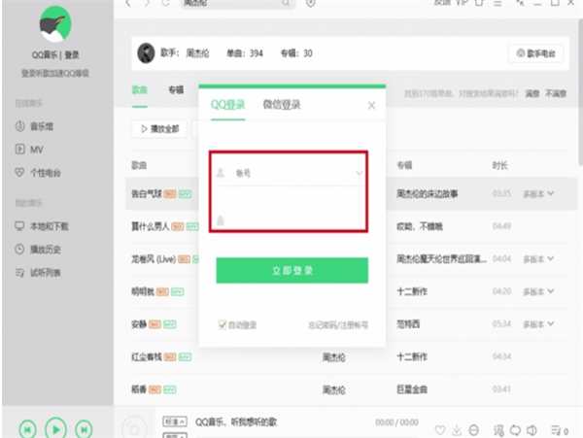The image size is (583, 438).
Task: Click the circular more-options icon in player bar
Action: pyautogui.click(x=474, y=430)
